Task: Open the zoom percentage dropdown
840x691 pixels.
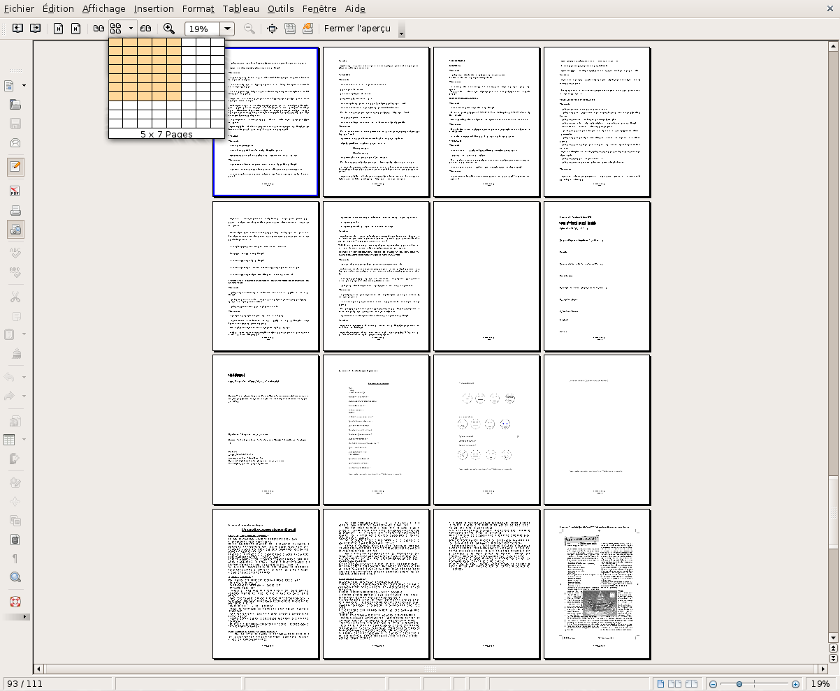Action: (x=227, y=29)
